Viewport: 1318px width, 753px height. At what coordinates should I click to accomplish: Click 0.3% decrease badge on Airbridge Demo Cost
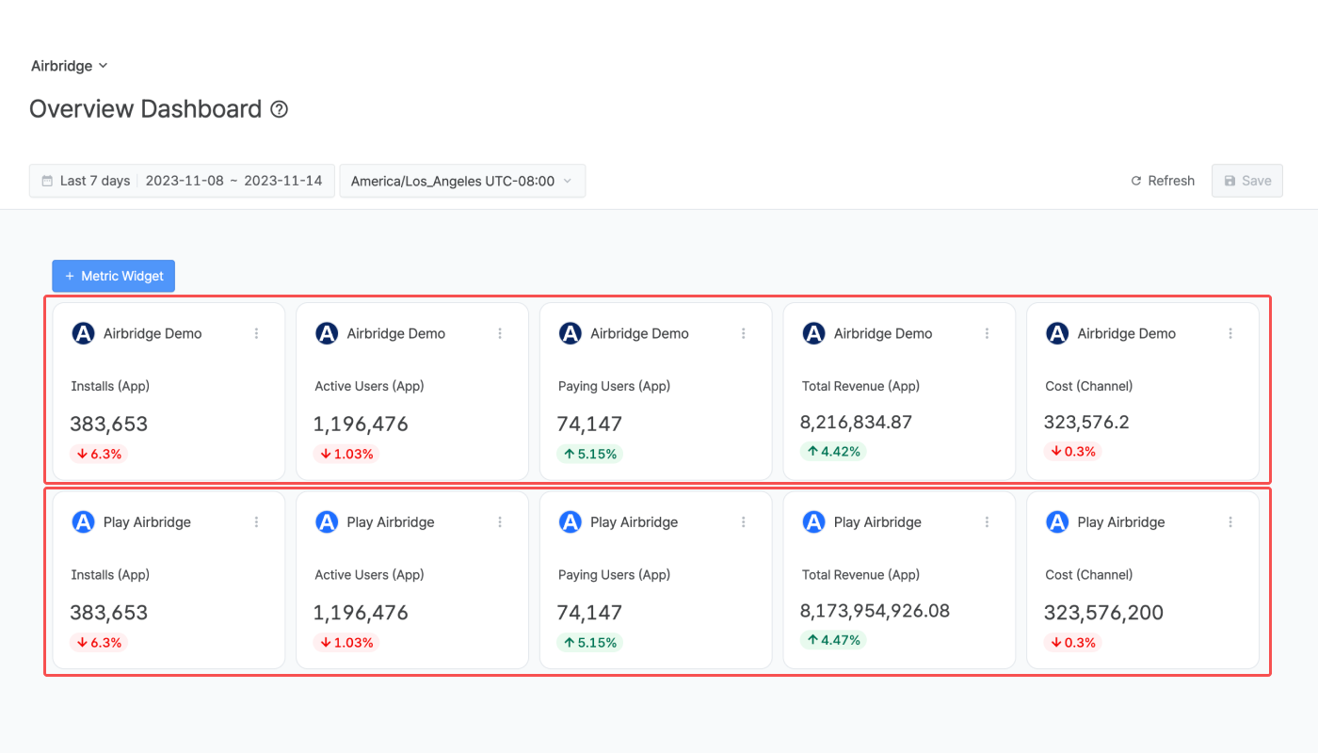pos(1074,451)
